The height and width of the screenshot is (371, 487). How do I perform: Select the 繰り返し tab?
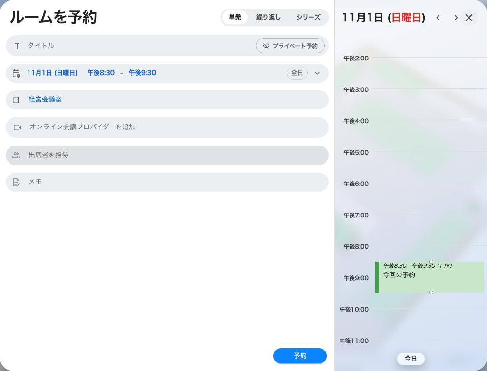pos(268,18)
